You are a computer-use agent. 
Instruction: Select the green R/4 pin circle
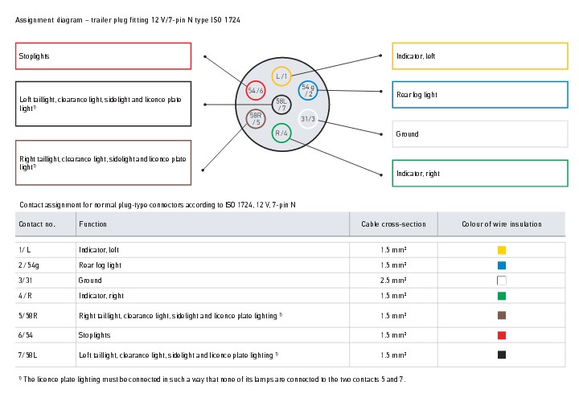pos(281,133)
